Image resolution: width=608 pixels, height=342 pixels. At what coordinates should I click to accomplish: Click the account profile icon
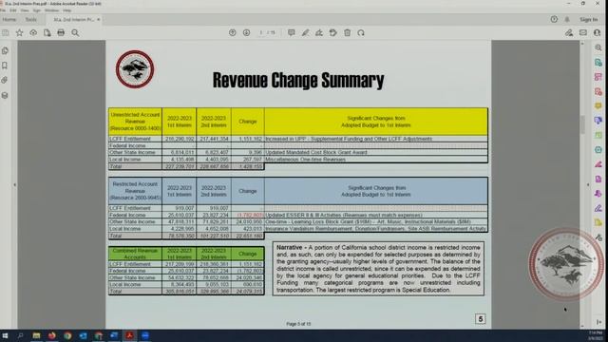(x=597, y=33)
